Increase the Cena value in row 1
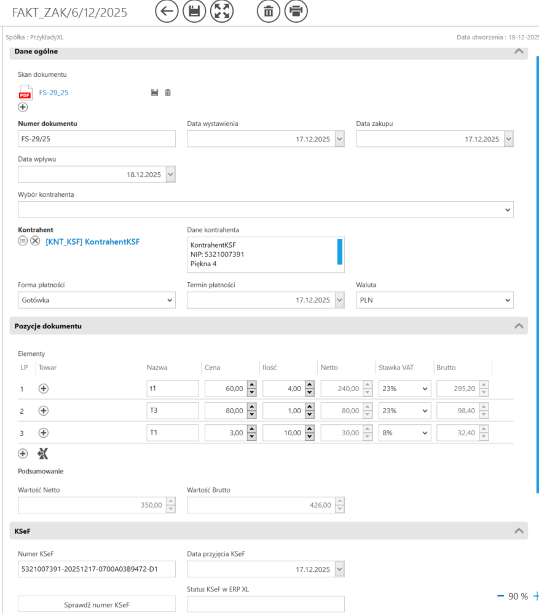 [x=251, y=386]
